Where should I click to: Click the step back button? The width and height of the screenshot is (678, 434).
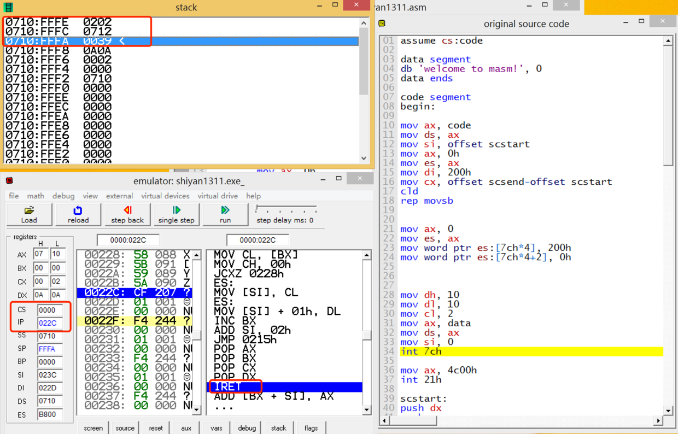pyautogui.click(x=127, y=214)
